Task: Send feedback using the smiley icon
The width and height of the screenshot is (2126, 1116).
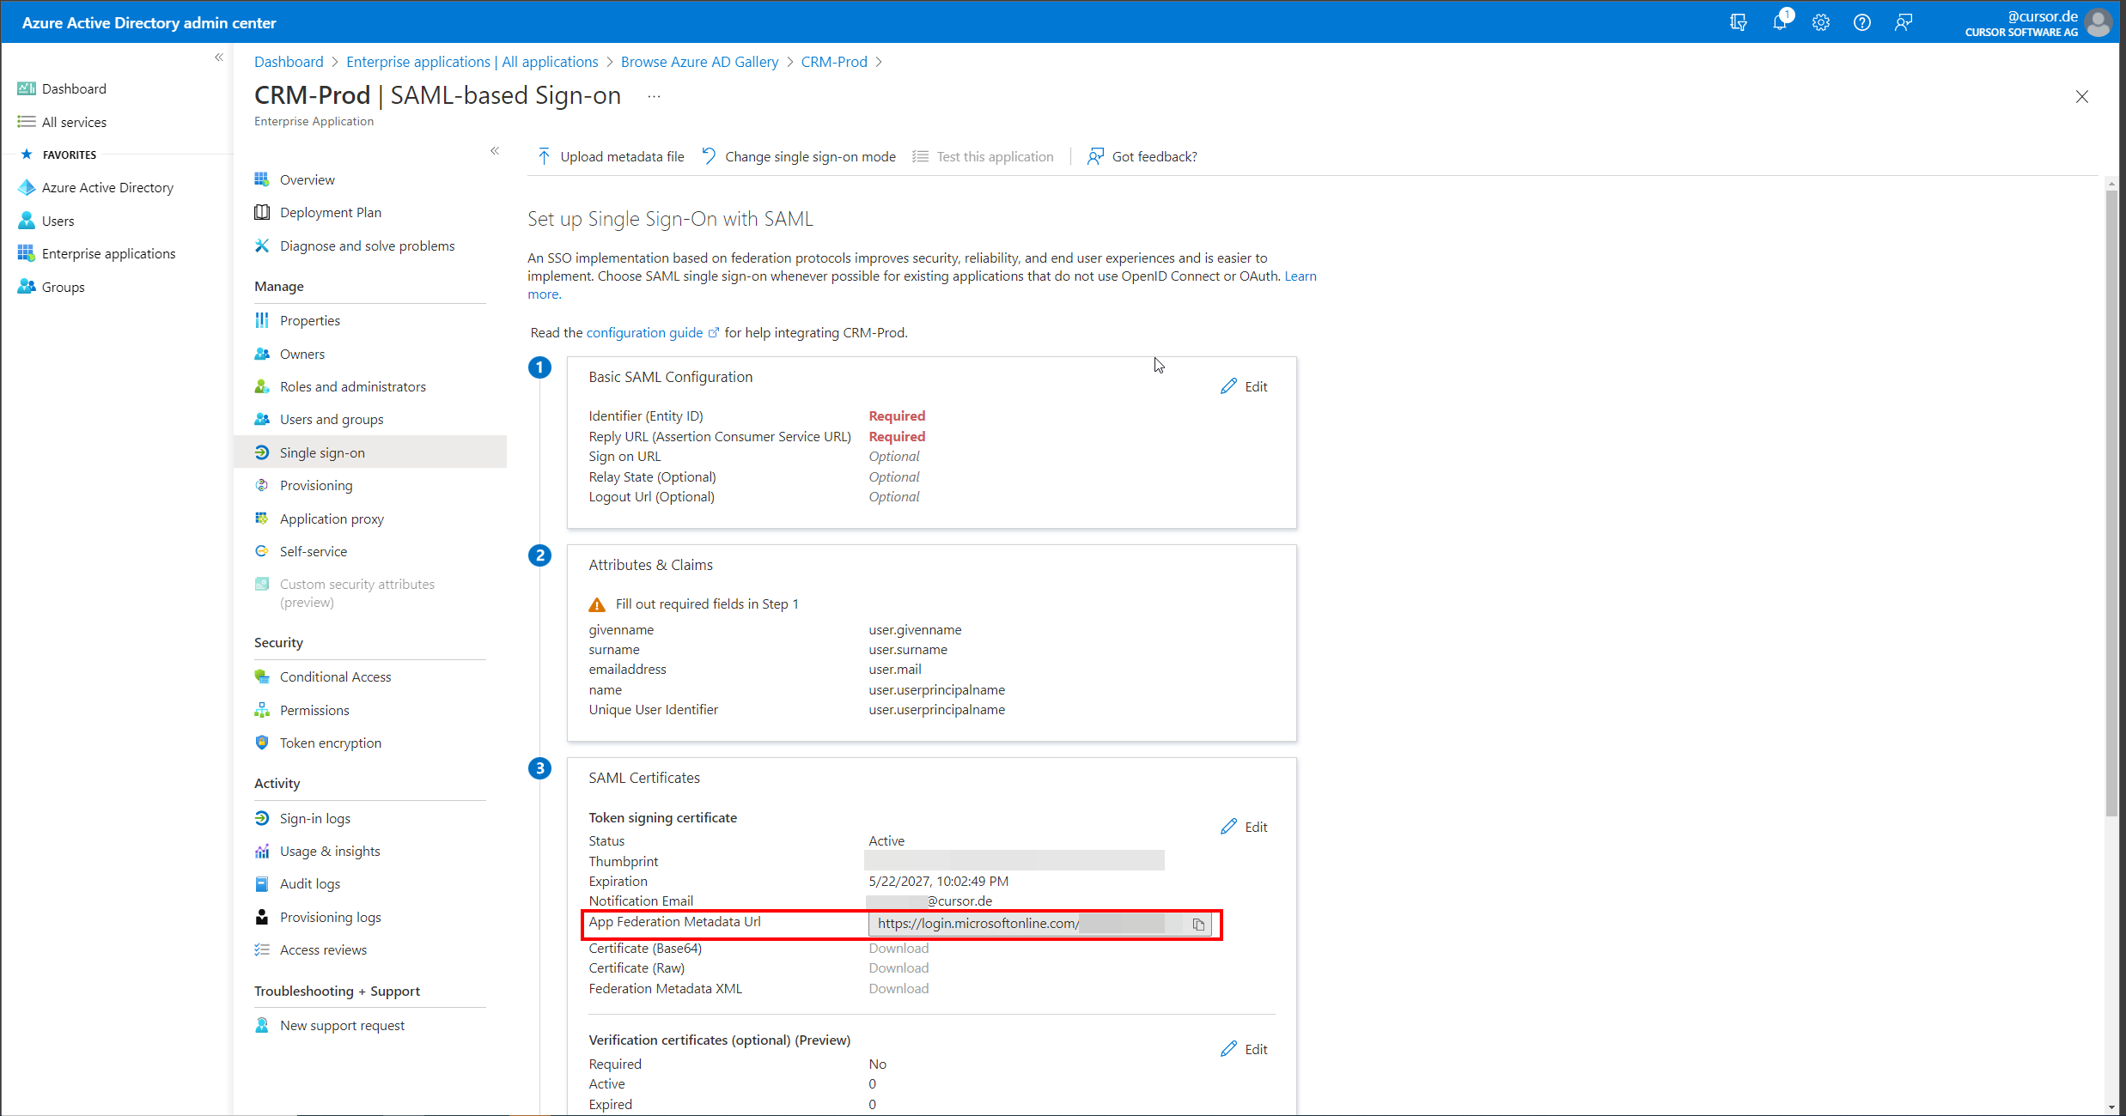Action: [1904, 22]
